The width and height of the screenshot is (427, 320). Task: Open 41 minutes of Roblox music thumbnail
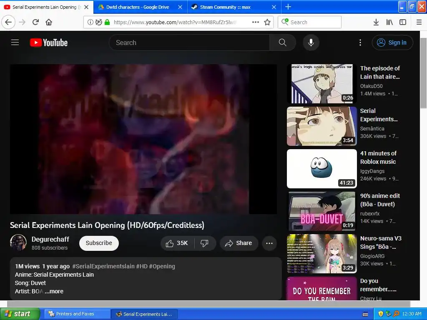tap(322, 168)
